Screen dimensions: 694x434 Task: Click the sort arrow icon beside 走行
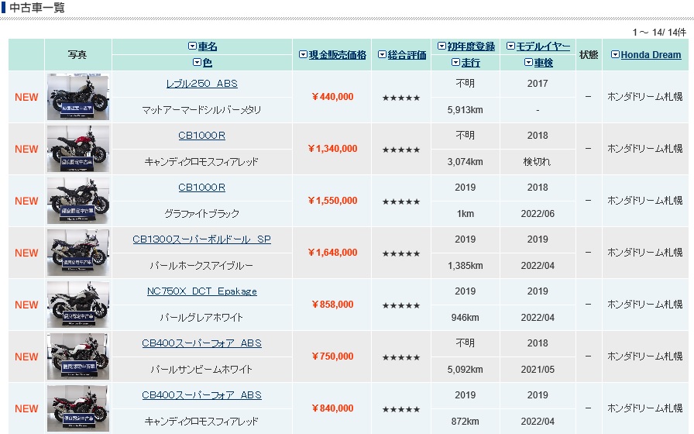456,63
